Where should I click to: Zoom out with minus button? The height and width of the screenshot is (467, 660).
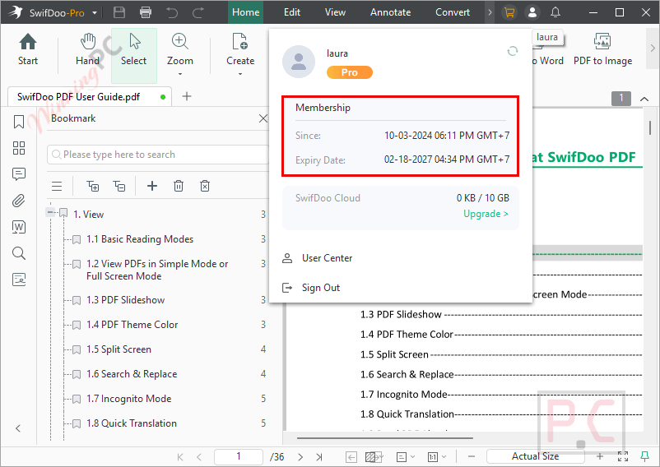472,456
